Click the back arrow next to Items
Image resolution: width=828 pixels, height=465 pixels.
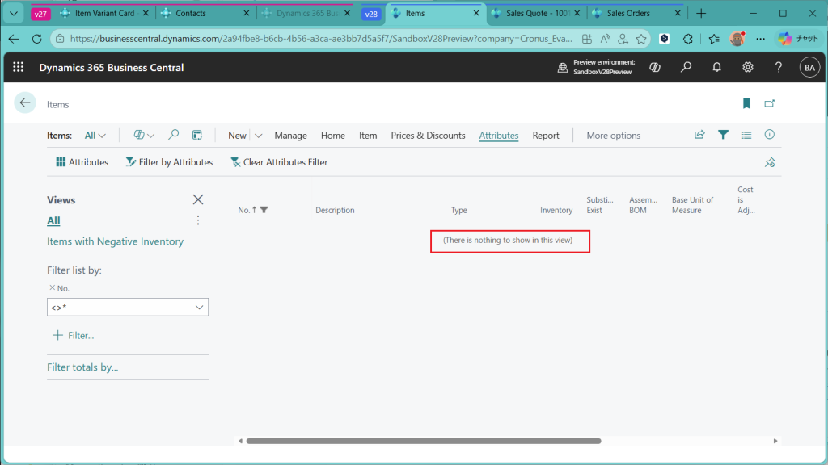[25, 103]
